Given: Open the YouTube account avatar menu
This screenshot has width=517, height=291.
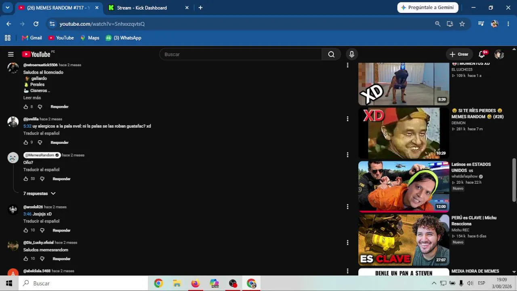Looking at the screenshot, I should tap(499, 54).
